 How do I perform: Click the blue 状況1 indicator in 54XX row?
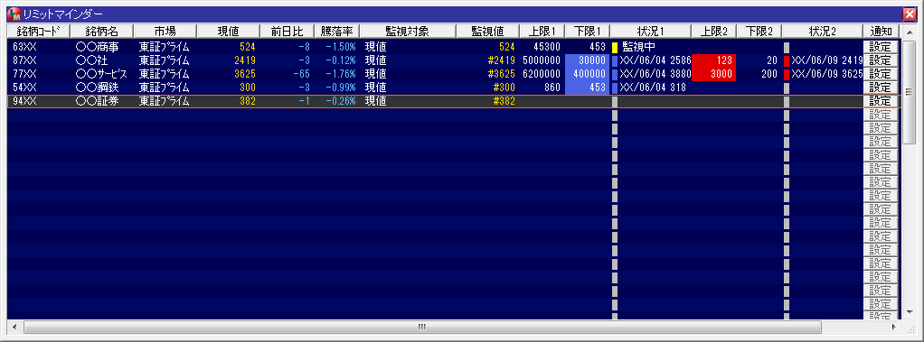tap(614, 88)
